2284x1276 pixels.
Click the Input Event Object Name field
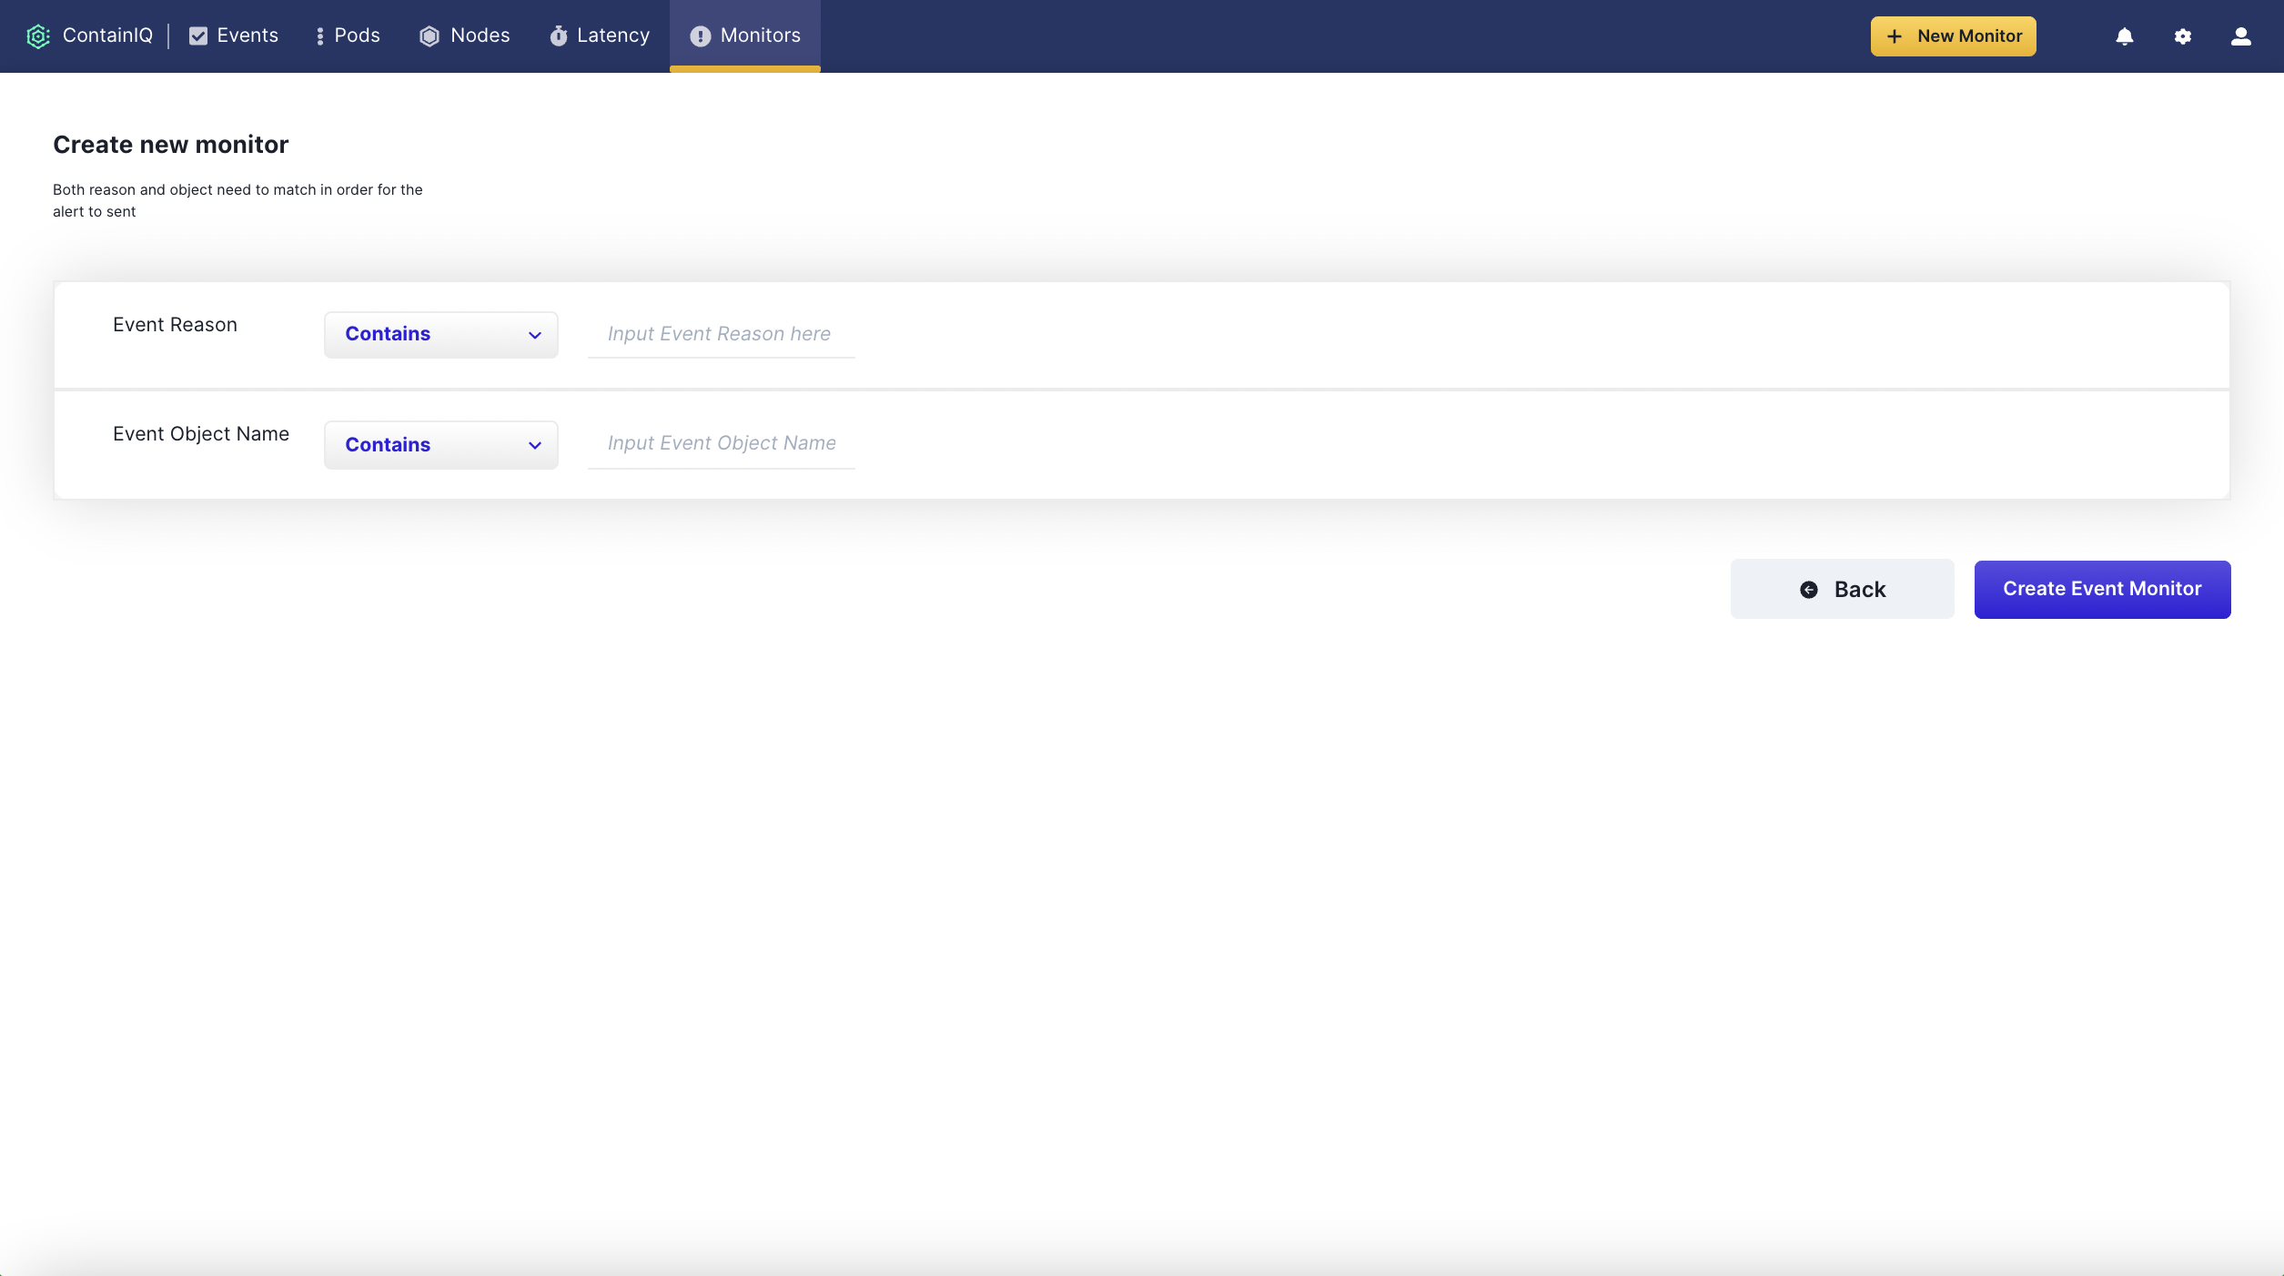pyautogui.click(x=720, y=443)
